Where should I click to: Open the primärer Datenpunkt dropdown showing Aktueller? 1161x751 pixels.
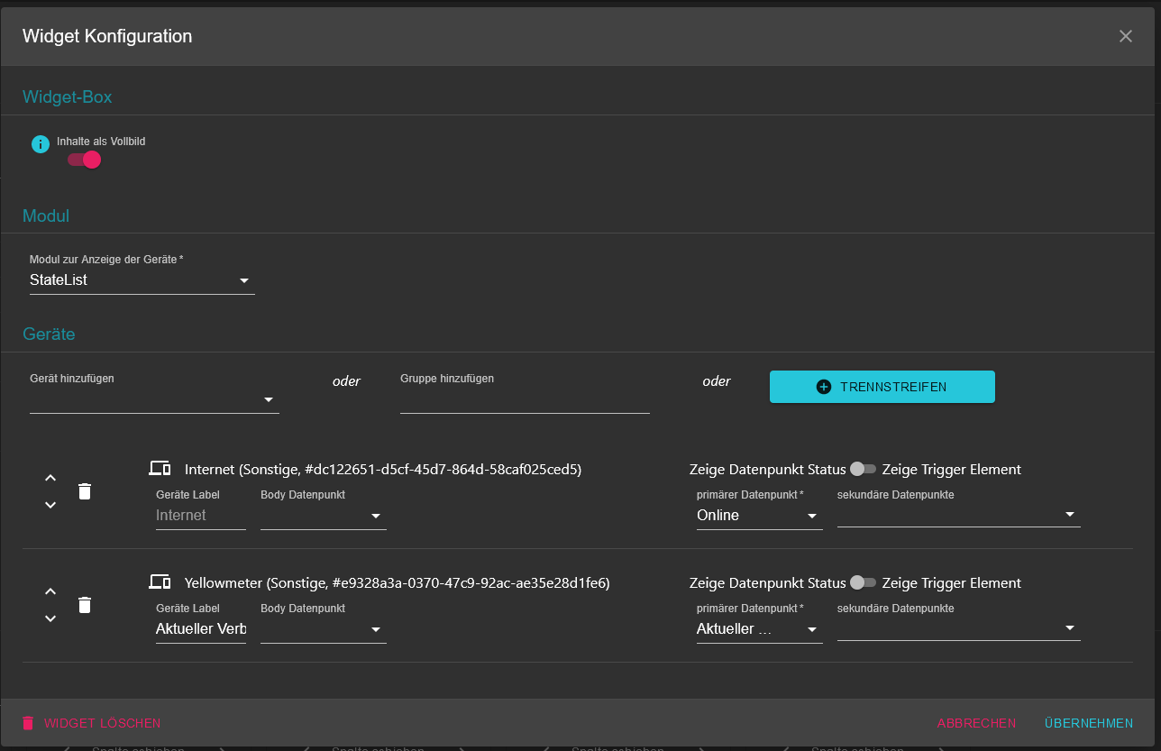tap(760, 629)
